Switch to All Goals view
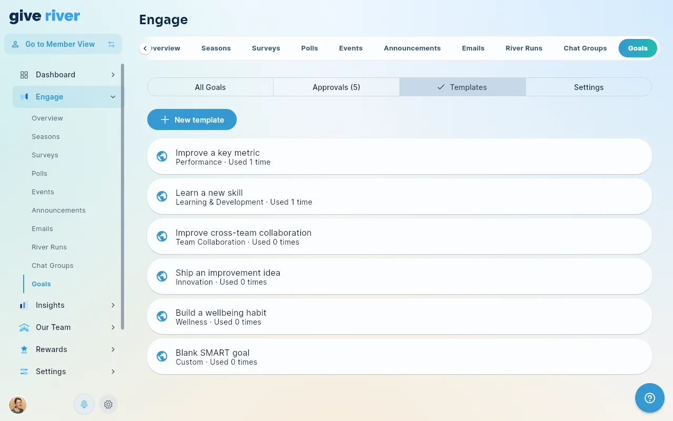This screenshot has width=673, height=421. [x=210, y=87]
